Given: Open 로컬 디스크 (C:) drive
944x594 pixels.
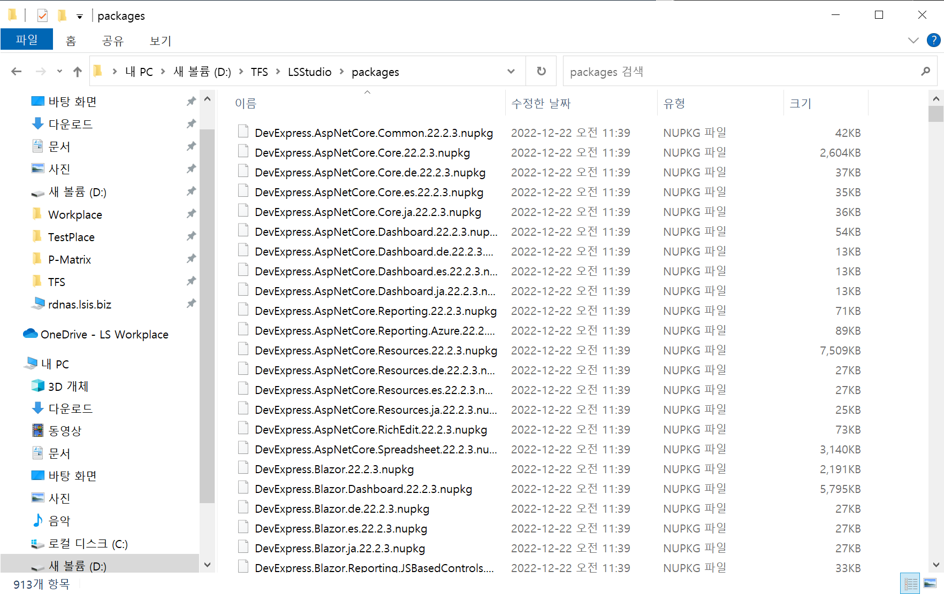Looking at the screenshot, I should [88, 544].
